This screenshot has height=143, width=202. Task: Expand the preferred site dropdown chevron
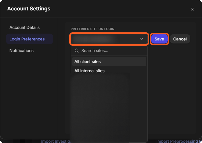142,39
